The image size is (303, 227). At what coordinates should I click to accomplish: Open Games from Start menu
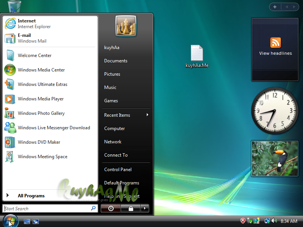(x=111, y=101)
